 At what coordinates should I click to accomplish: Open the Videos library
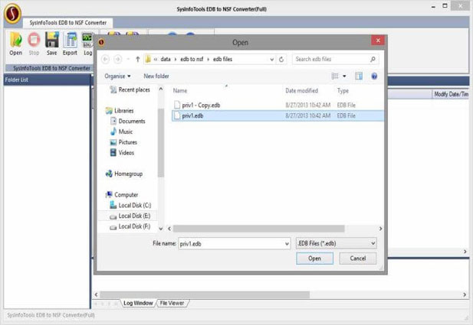point(122,153)
